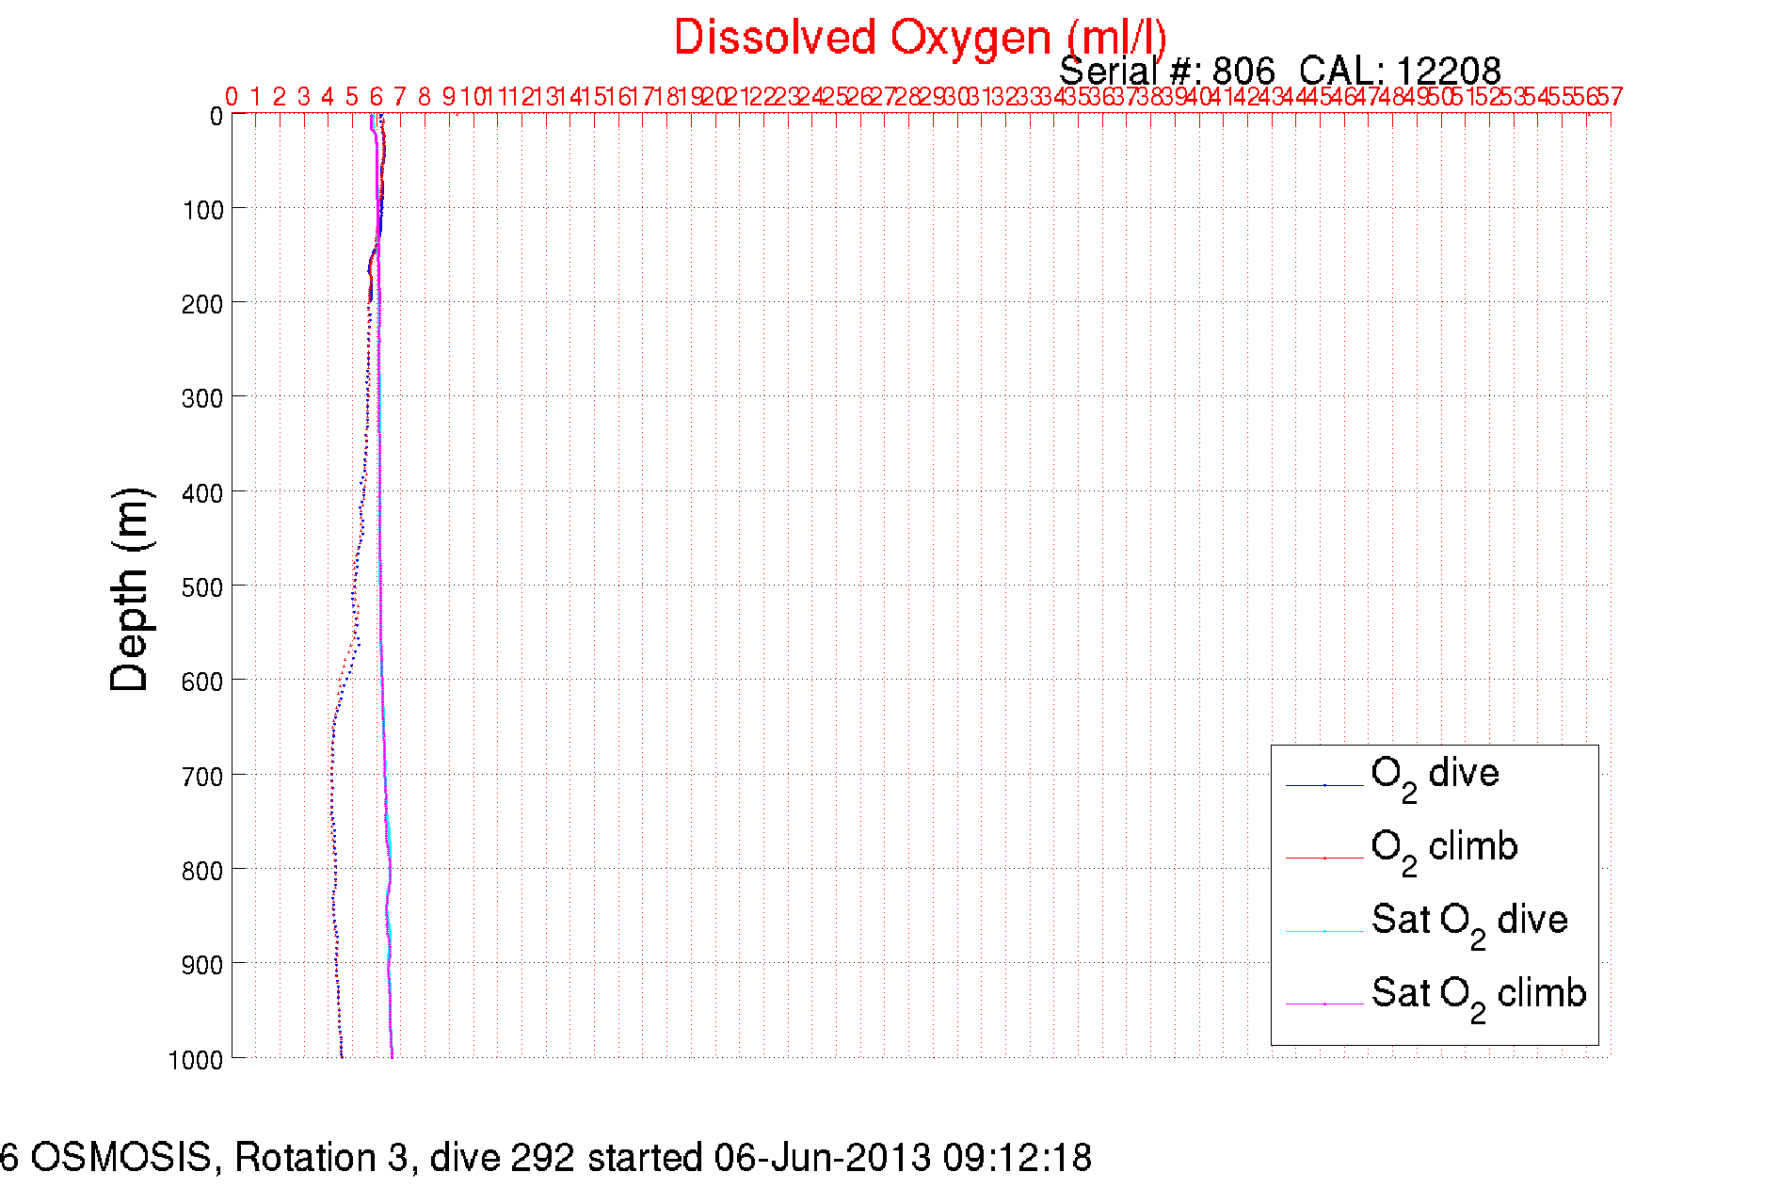
Task: Click the depth axis tick label '0'
Action: point(216,117)
